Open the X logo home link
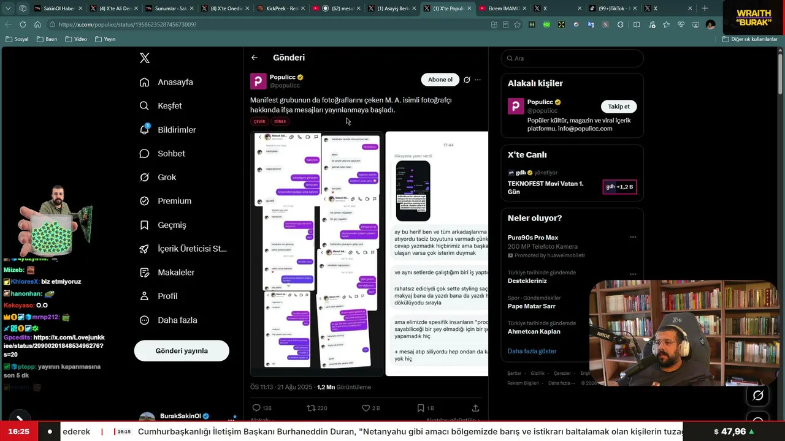Screen dimensions: 785x441 coord(145,58)
